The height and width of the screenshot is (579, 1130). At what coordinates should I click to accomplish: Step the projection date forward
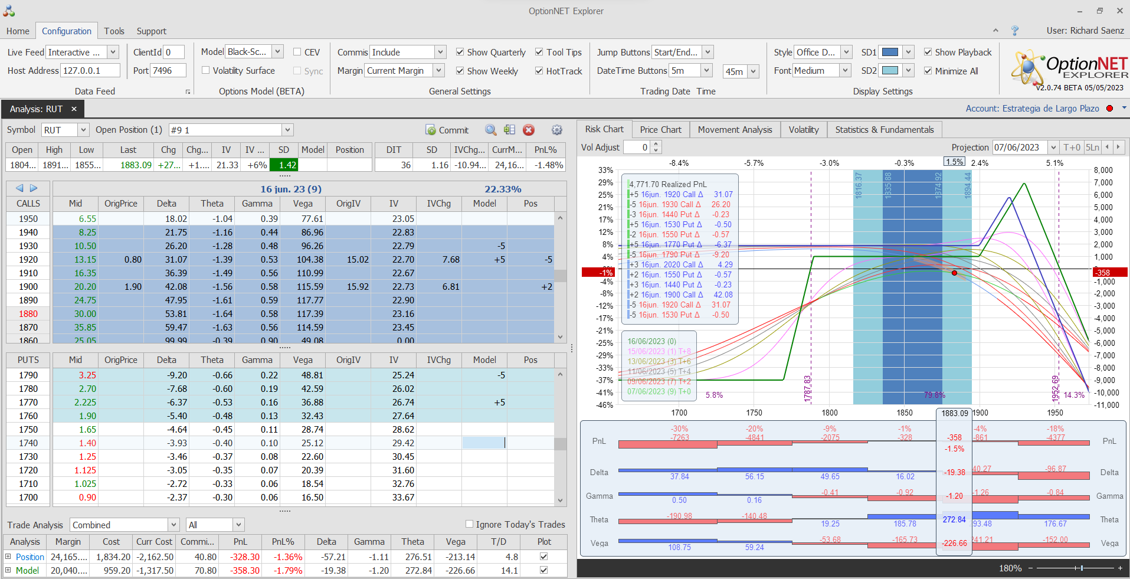click(x=1118, y=147)
